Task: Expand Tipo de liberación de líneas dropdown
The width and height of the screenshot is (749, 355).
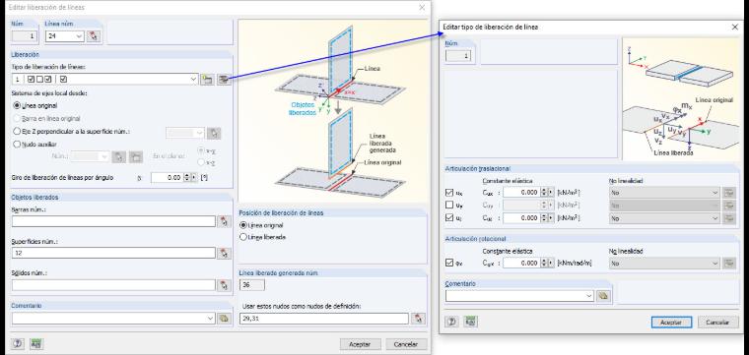Action: [193, 79]
